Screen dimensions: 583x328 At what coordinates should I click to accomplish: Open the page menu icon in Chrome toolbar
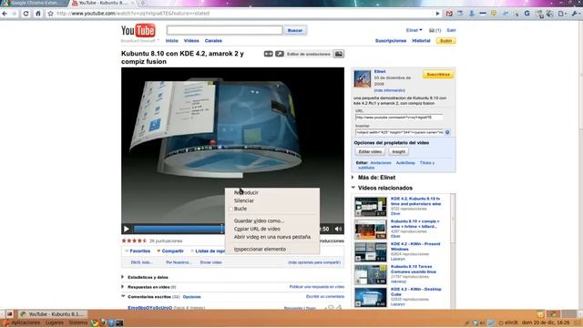(562, 14)
